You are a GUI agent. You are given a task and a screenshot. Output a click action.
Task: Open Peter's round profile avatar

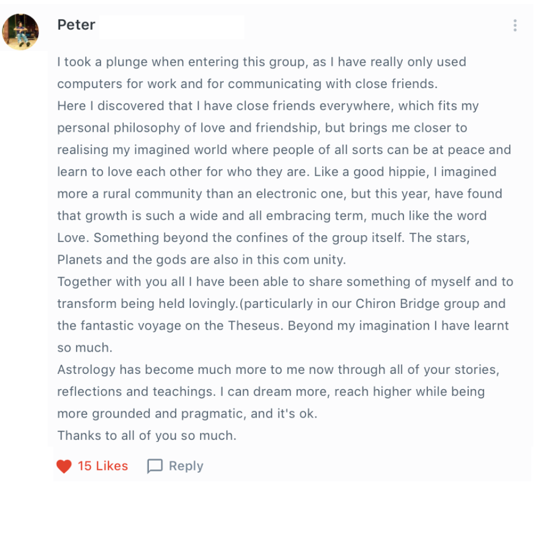[20, 32]
